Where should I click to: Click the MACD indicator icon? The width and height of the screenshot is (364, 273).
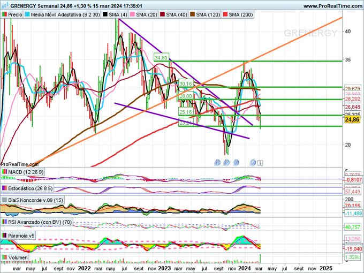[4, 172]
